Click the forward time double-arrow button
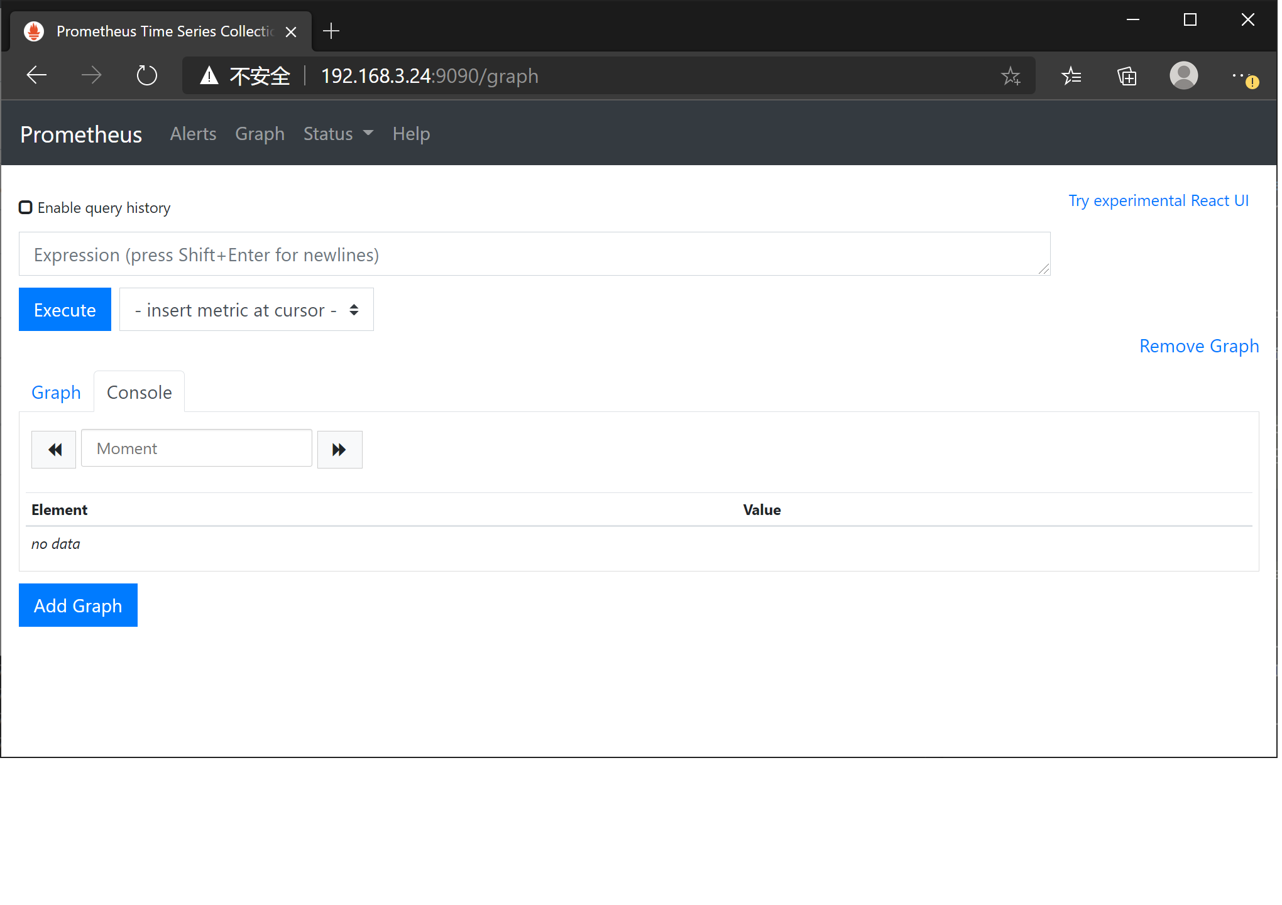1282x905 pixels. [x=339, y=450]
